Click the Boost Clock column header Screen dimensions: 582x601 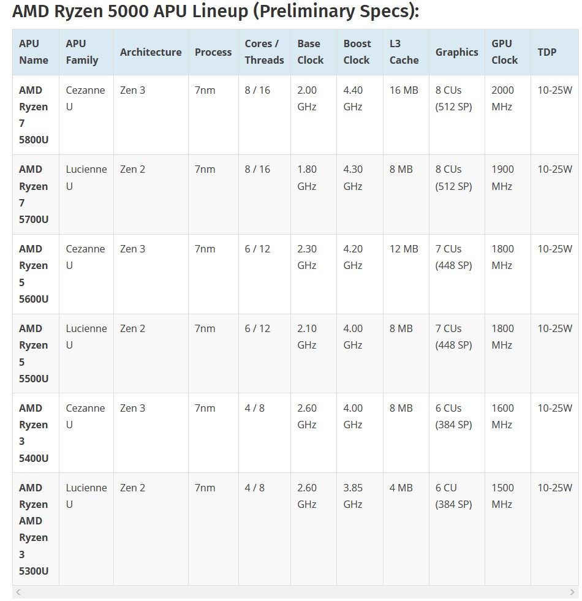(x=360, y=52)
